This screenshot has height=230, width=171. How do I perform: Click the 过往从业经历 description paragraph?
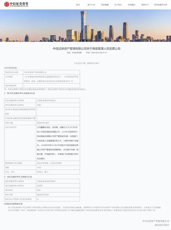[58, 143]
